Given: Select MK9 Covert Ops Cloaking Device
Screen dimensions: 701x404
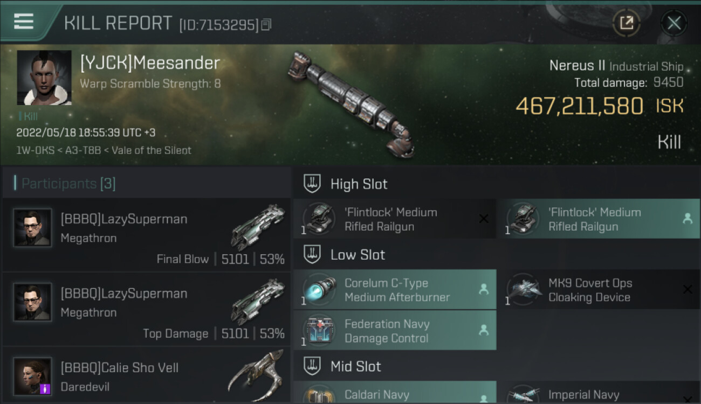Looking at the screenshot, I should point(598,290).
